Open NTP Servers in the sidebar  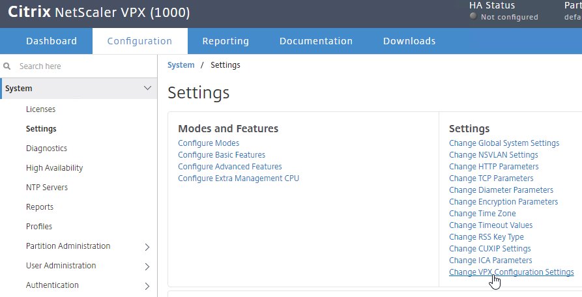tap(47, 188)
